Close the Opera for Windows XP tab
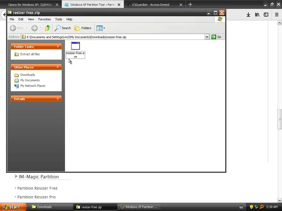Screen dimensions: 282x211 coord(57,5)
